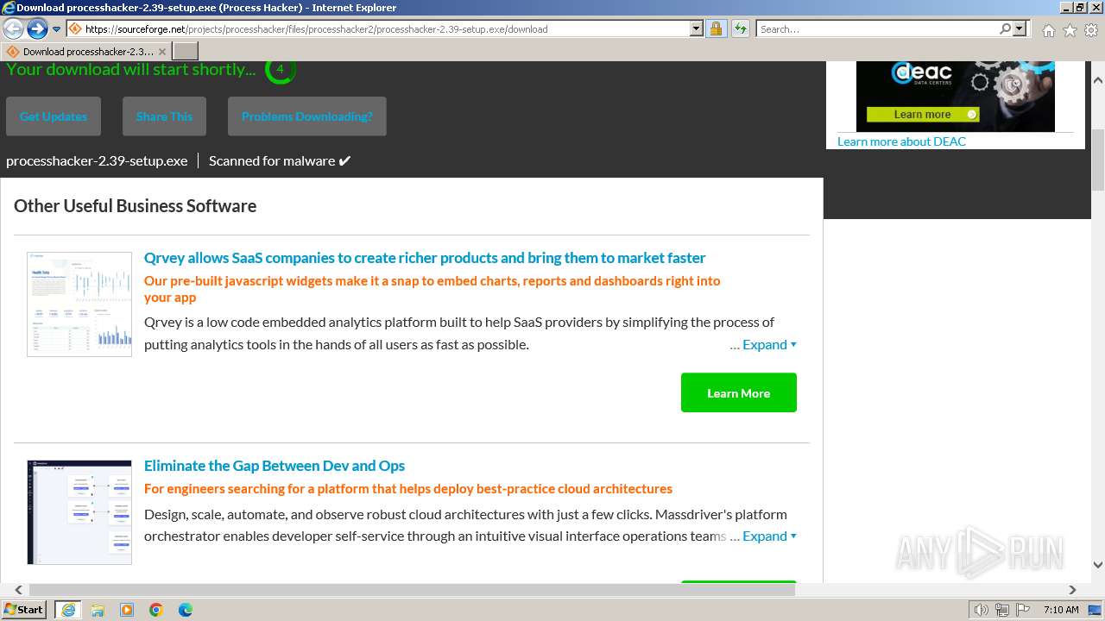
Task: Click Internet Explorer taskbar icon
Action: [x=68, y=610]
